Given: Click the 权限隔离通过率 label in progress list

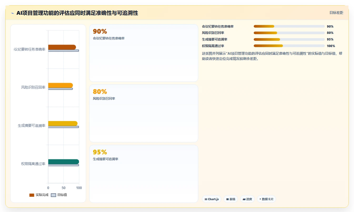Looking at the screenshot, I should [213, 46].
